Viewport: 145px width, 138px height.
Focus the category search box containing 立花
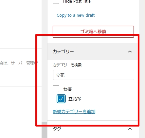(94, 75)
